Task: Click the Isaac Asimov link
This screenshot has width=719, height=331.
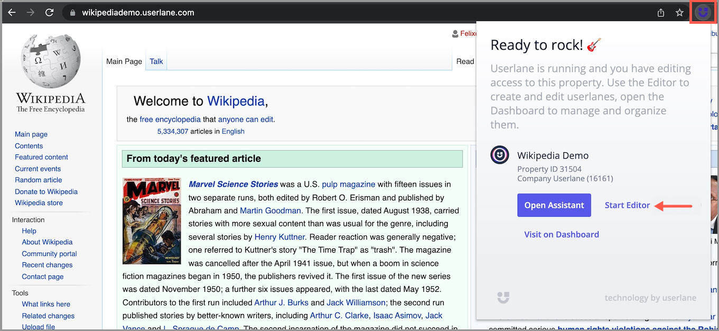Action: pos(398,316)
